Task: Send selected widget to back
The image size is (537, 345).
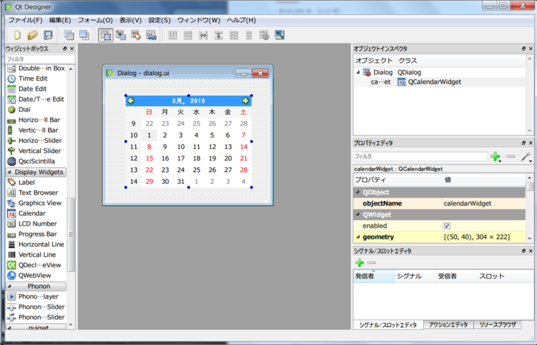Action: 69,35
